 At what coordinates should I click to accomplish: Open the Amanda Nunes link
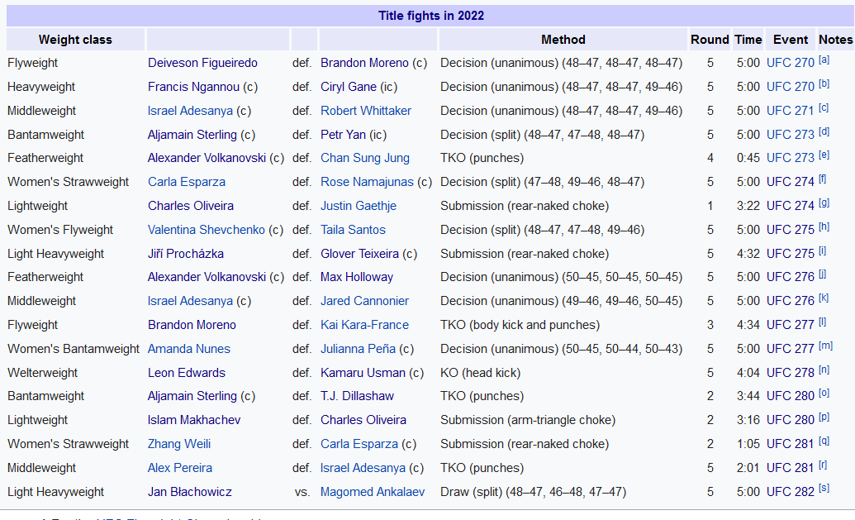[x=188, y=349]
